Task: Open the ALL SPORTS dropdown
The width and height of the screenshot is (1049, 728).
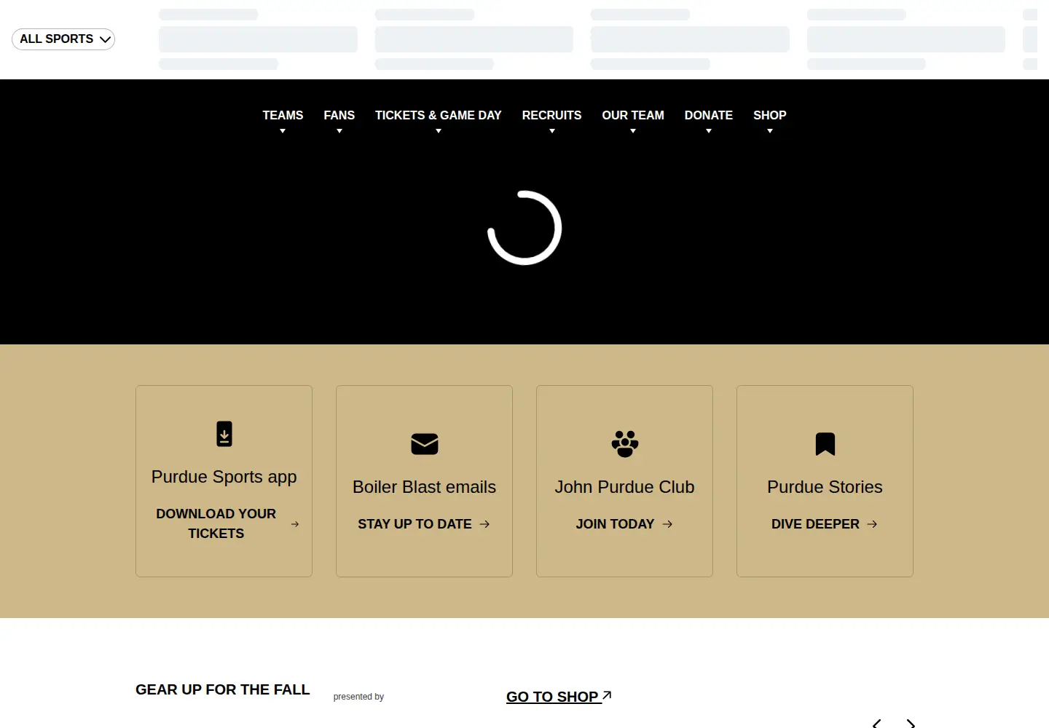Action: (63, 39)
